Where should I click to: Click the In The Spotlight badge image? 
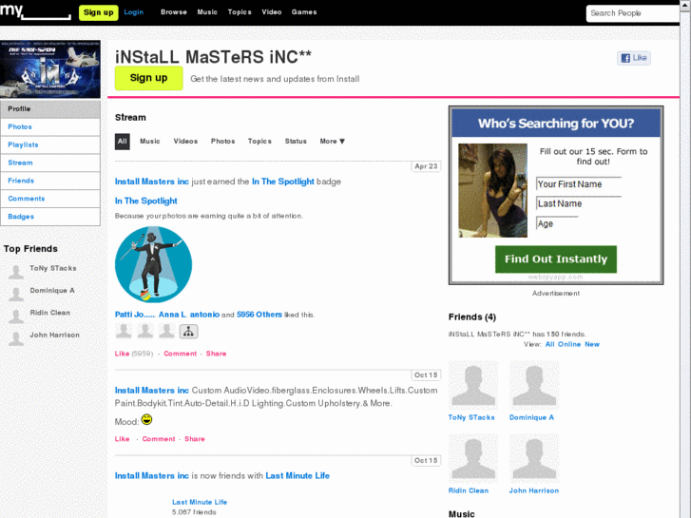coord(153,264)
